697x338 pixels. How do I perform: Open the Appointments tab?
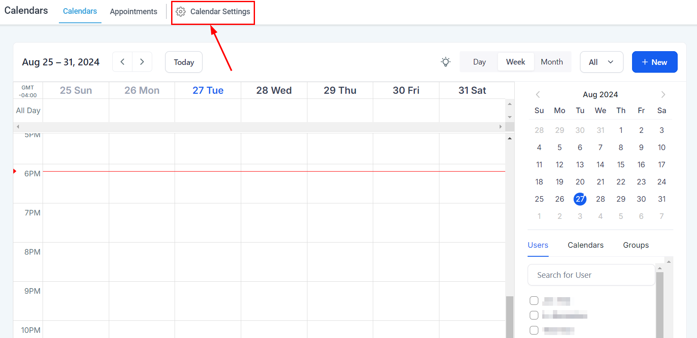(x=133, y=12)
